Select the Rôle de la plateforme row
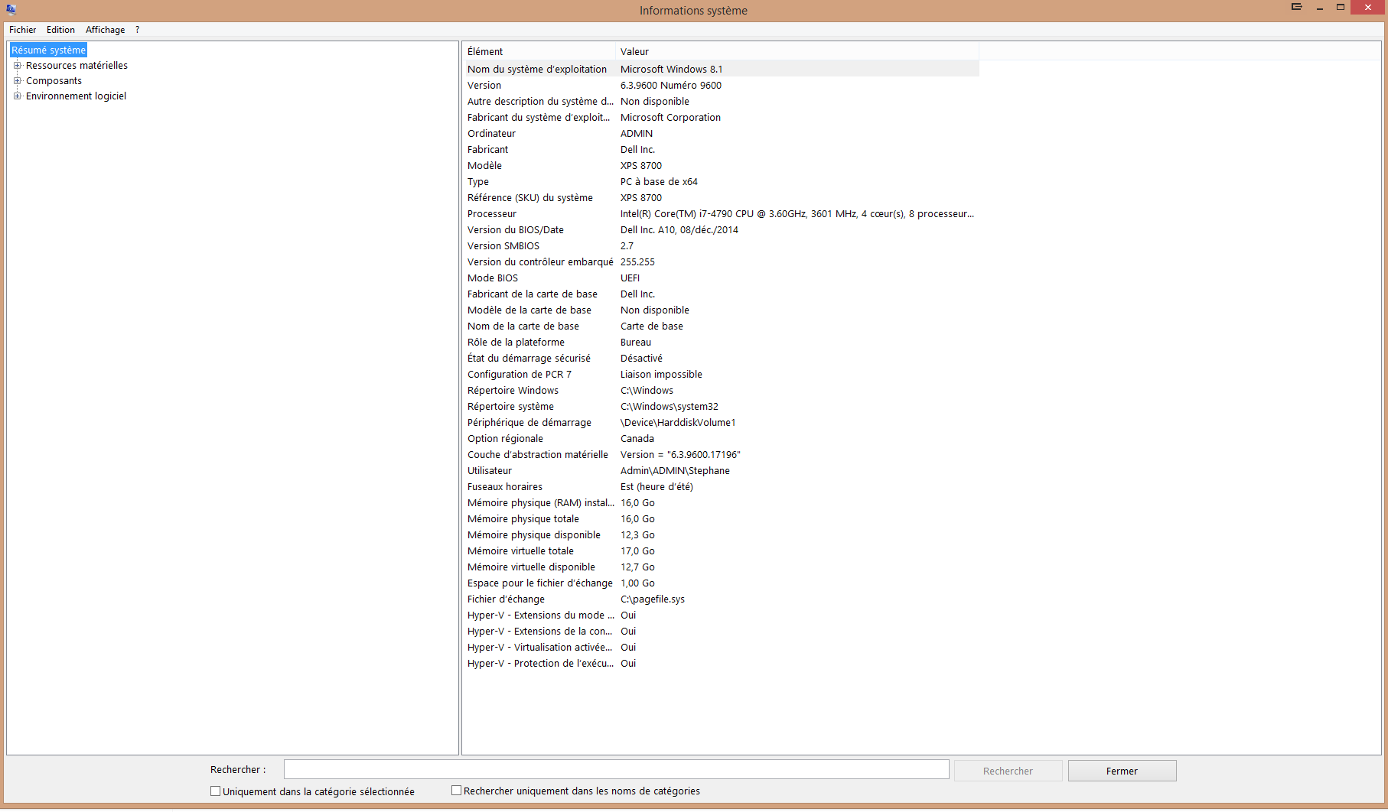The image size is (1388, 812). (x=722, y=343)
